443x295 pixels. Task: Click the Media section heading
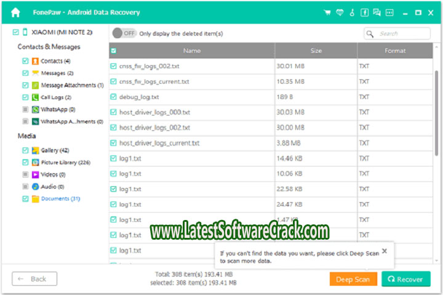click(27, 136)
